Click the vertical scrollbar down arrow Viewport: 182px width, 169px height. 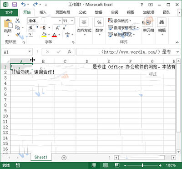tap(178, 151)
